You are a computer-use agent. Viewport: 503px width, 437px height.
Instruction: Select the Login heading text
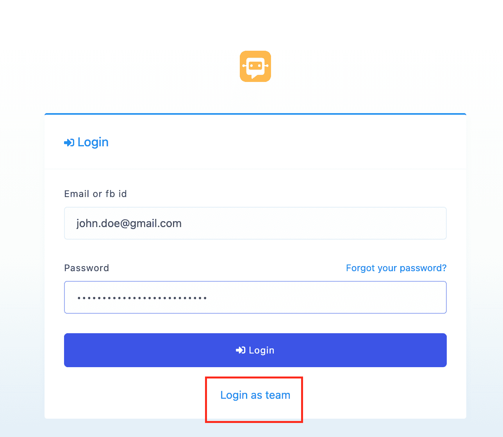tap(93, 142)
